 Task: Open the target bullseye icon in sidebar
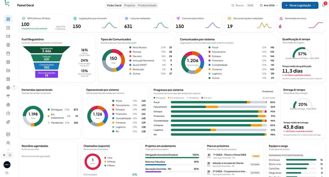coord(8,88)
